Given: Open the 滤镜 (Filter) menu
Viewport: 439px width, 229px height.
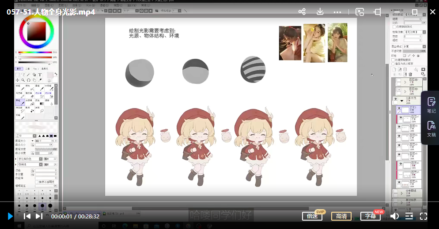Looking at the screenshot, I should coord(104,5).
